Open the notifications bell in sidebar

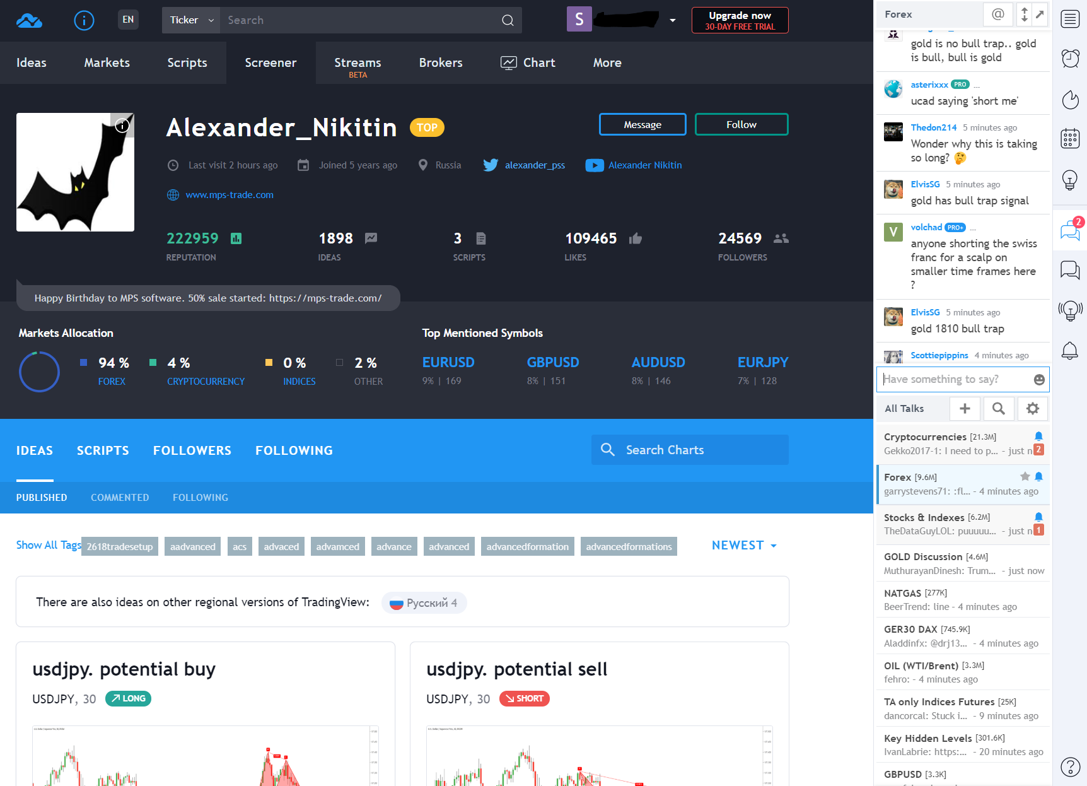pos(1070,350)
